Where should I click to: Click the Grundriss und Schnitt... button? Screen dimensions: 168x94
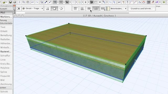click(x=141, y=9)
